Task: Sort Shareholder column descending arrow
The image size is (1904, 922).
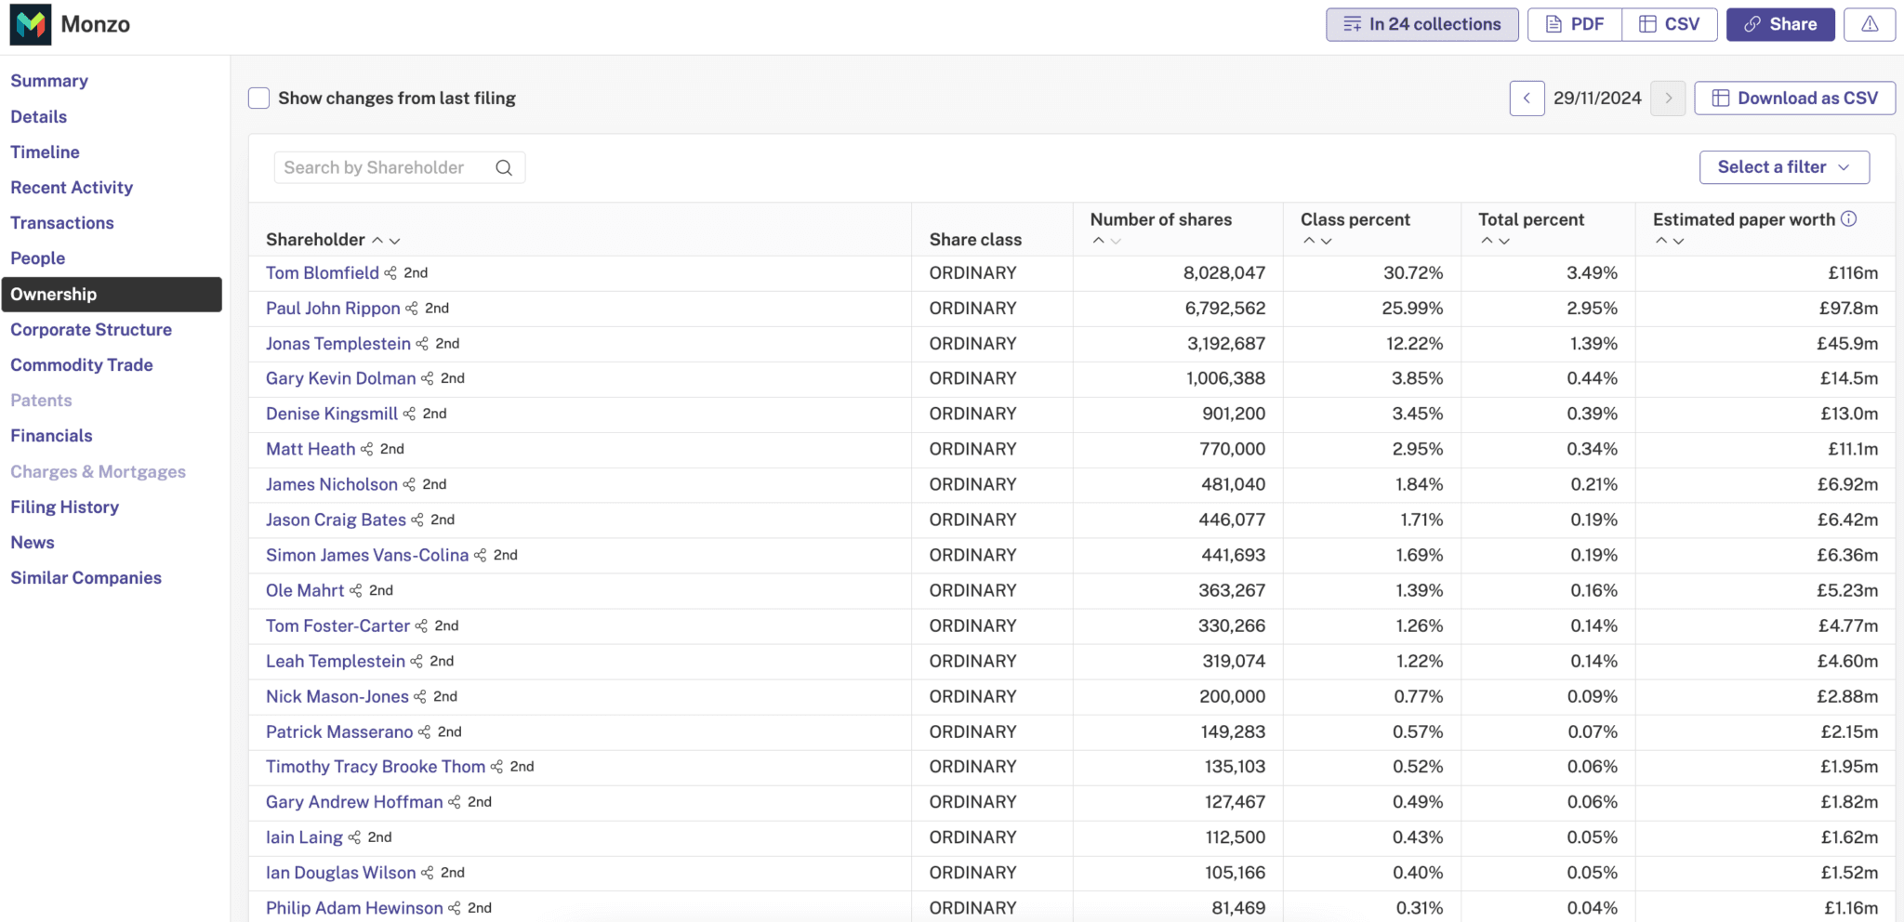Action: (395, 240)
